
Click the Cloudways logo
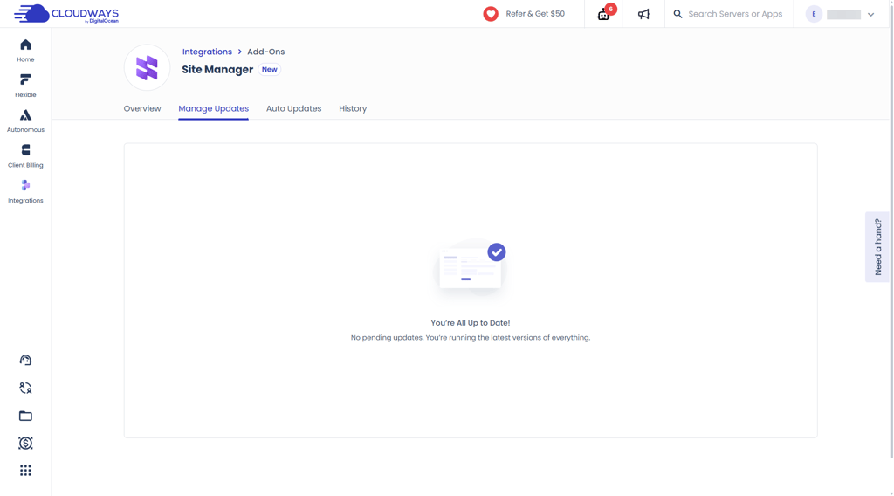click(x=66, y=14)
